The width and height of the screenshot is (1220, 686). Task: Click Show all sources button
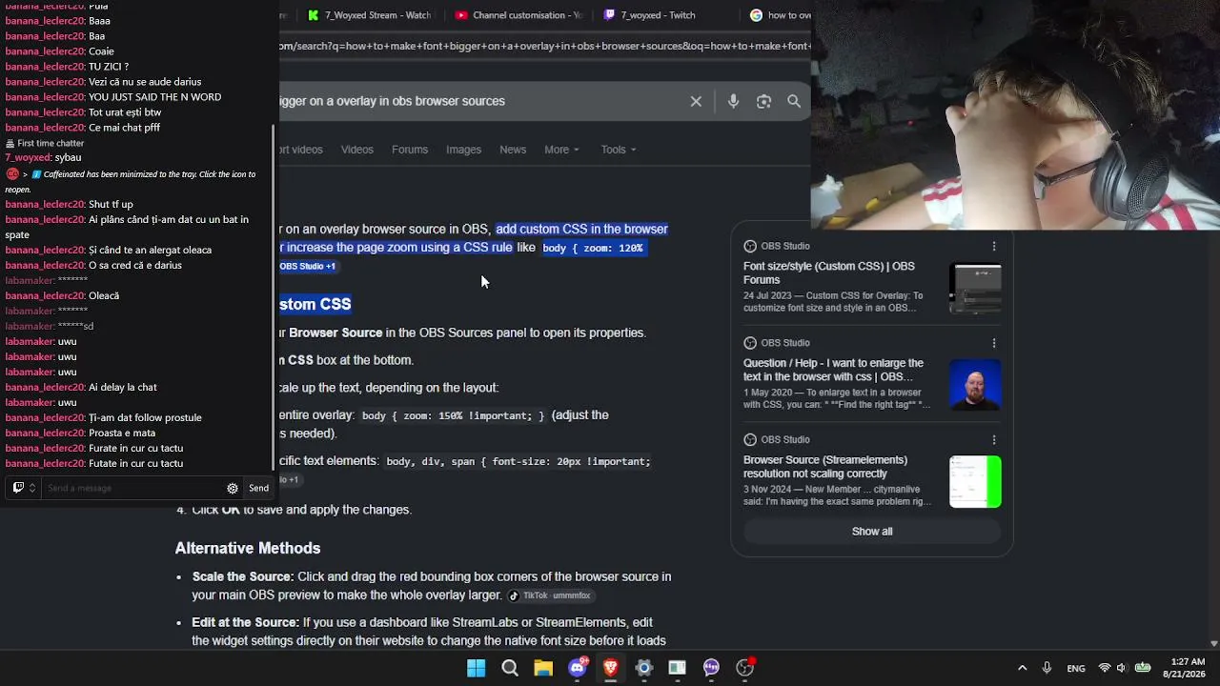point(872,532)
